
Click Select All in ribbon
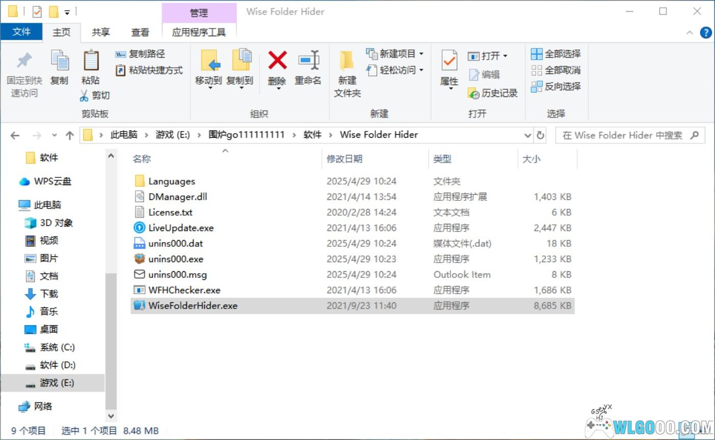[556, 54]
